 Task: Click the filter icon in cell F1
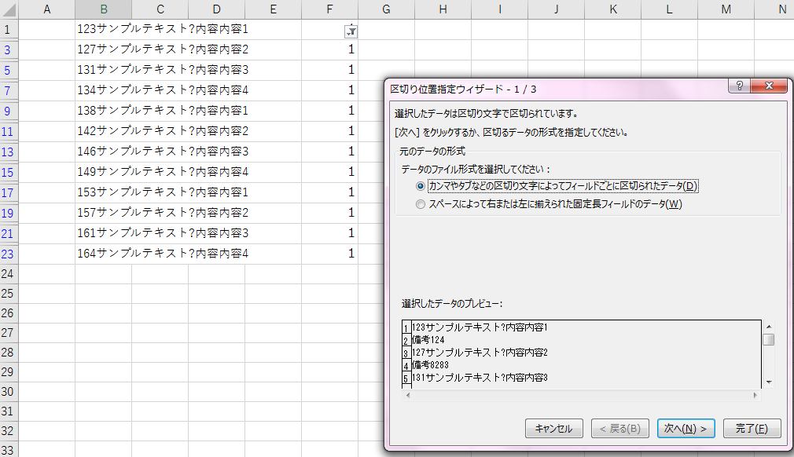(x=351, y=31)
